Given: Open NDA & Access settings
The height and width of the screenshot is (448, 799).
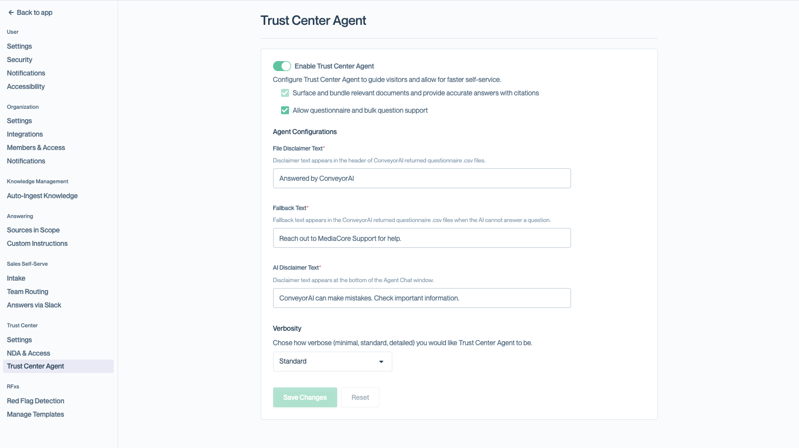Looking at the screenshot, I should click(x=28, y=353).
